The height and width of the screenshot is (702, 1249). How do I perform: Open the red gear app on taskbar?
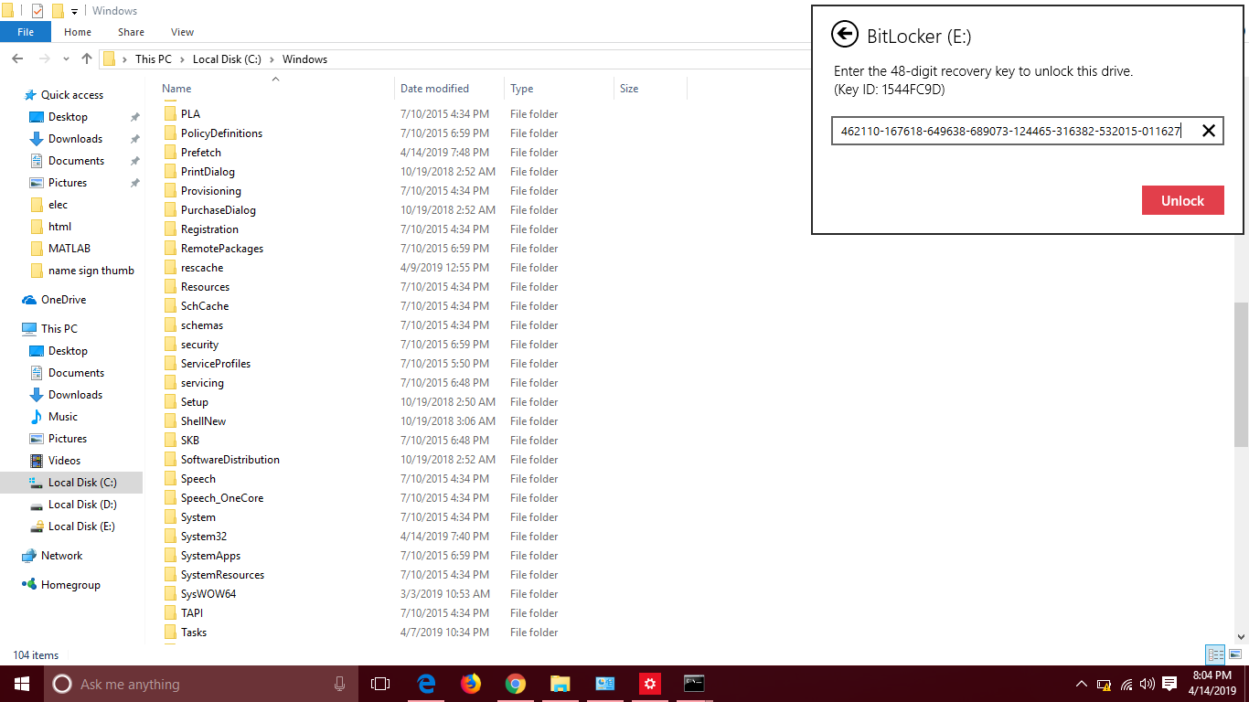(x=650, y=684)
